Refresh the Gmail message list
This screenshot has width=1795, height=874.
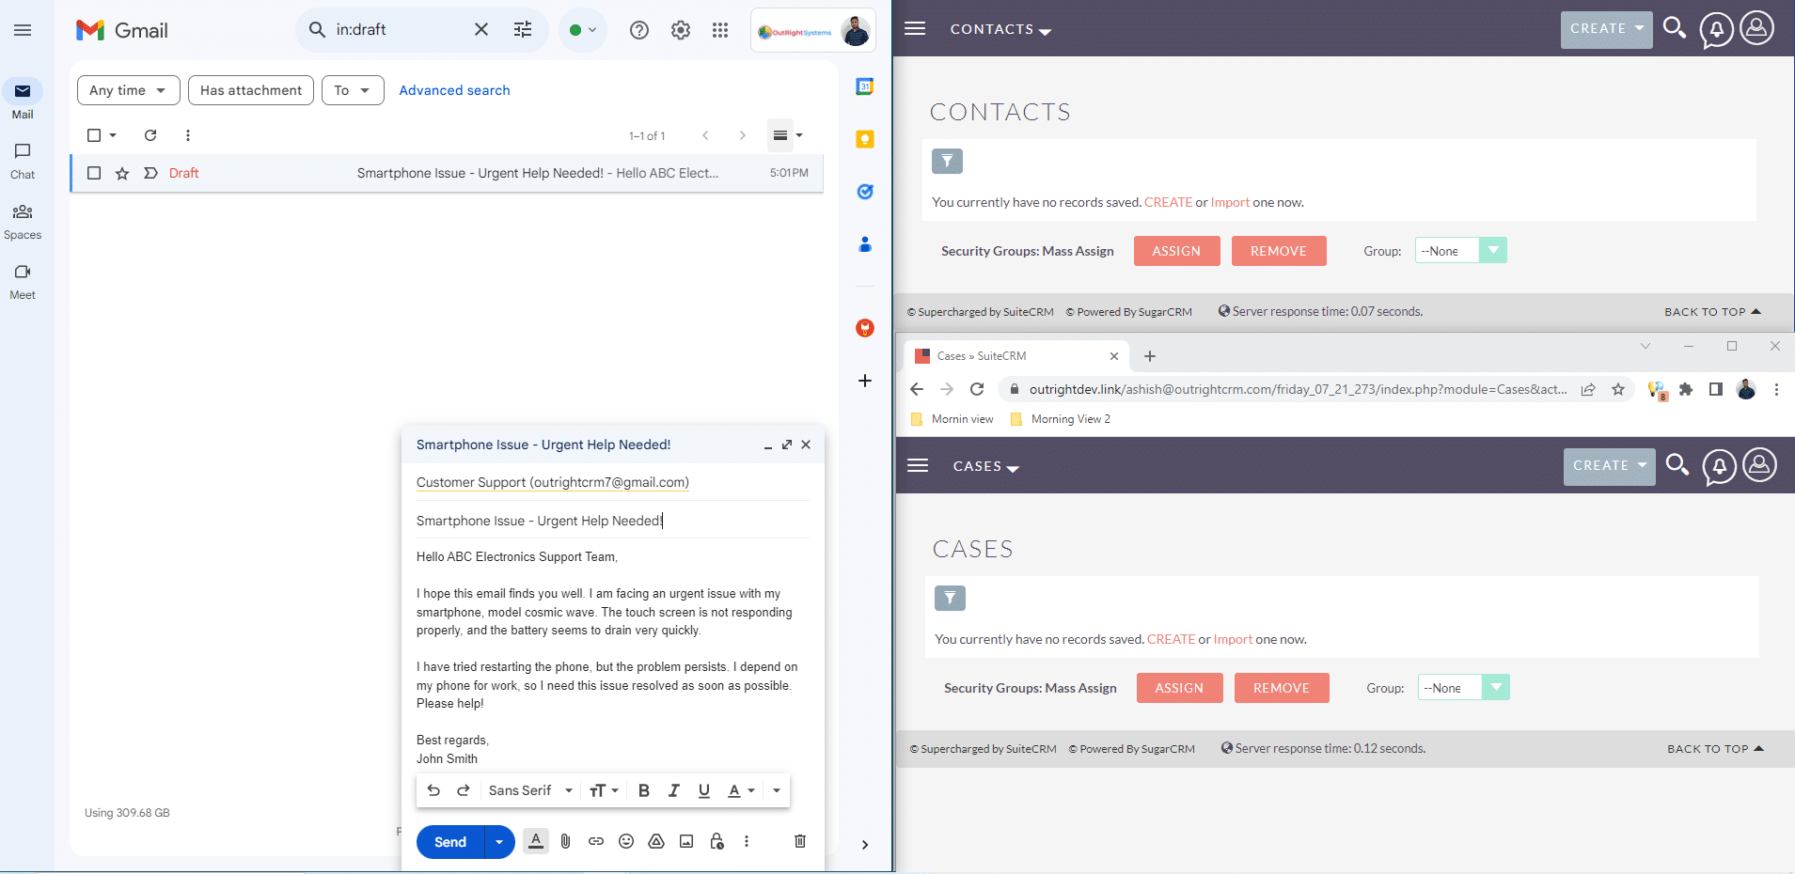coord(150,135)
